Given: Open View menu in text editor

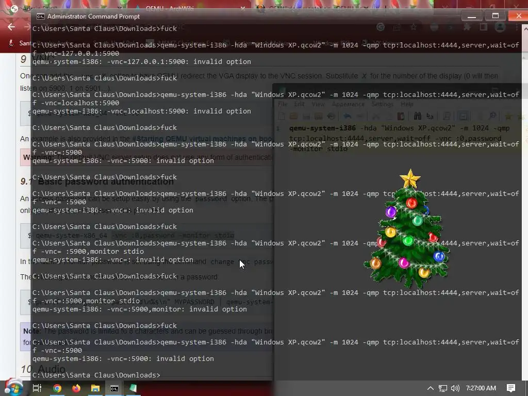Looking at the screenshot, I should [318, 104].
